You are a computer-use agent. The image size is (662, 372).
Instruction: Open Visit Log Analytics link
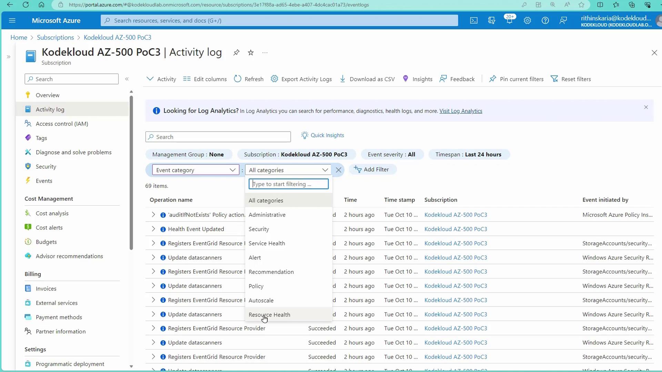tap(461, 111)
